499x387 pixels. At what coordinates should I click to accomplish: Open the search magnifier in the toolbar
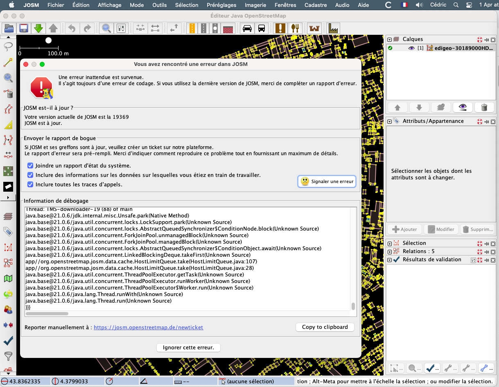pyautogui.click(x=106, y=28)
